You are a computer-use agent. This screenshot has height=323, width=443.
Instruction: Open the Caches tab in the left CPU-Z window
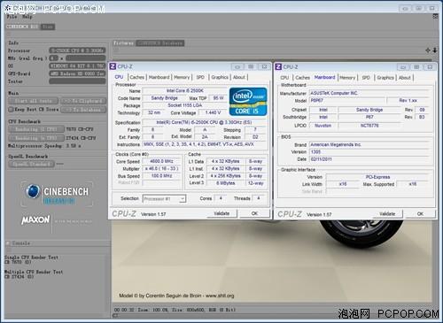(136, 77)
